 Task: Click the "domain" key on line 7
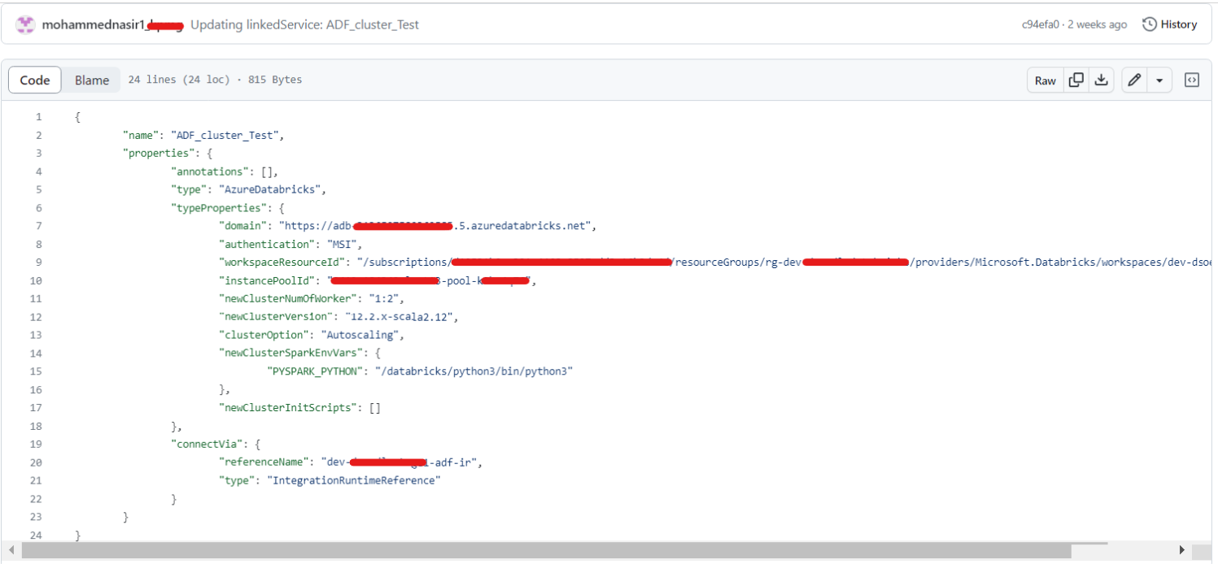click(x=242, y=226)
